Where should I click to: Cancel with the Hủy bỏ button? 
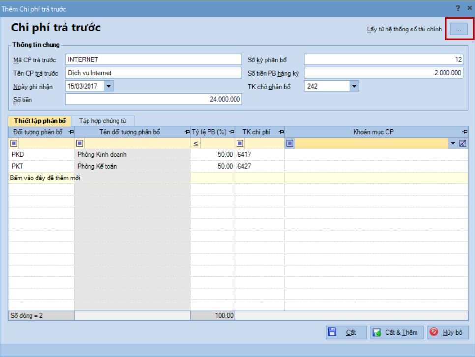[x=448, y=332]
